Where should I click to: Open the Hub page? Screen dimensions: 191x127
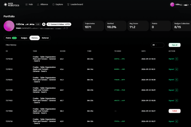(x=29, y=4)
